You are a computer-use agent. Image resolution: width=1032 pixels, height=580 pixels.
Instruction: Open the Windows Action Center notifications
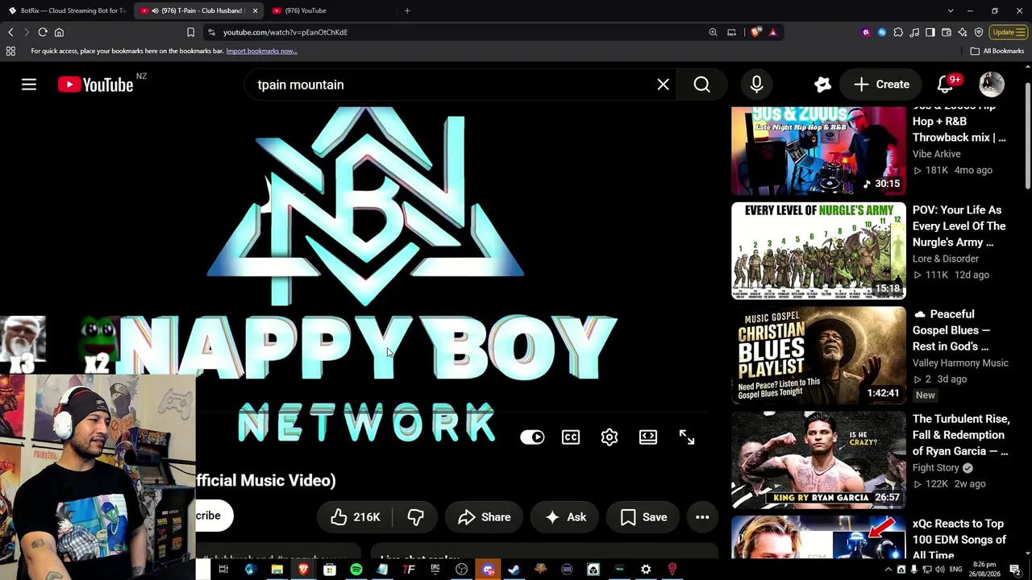[x=1016, y=570]
